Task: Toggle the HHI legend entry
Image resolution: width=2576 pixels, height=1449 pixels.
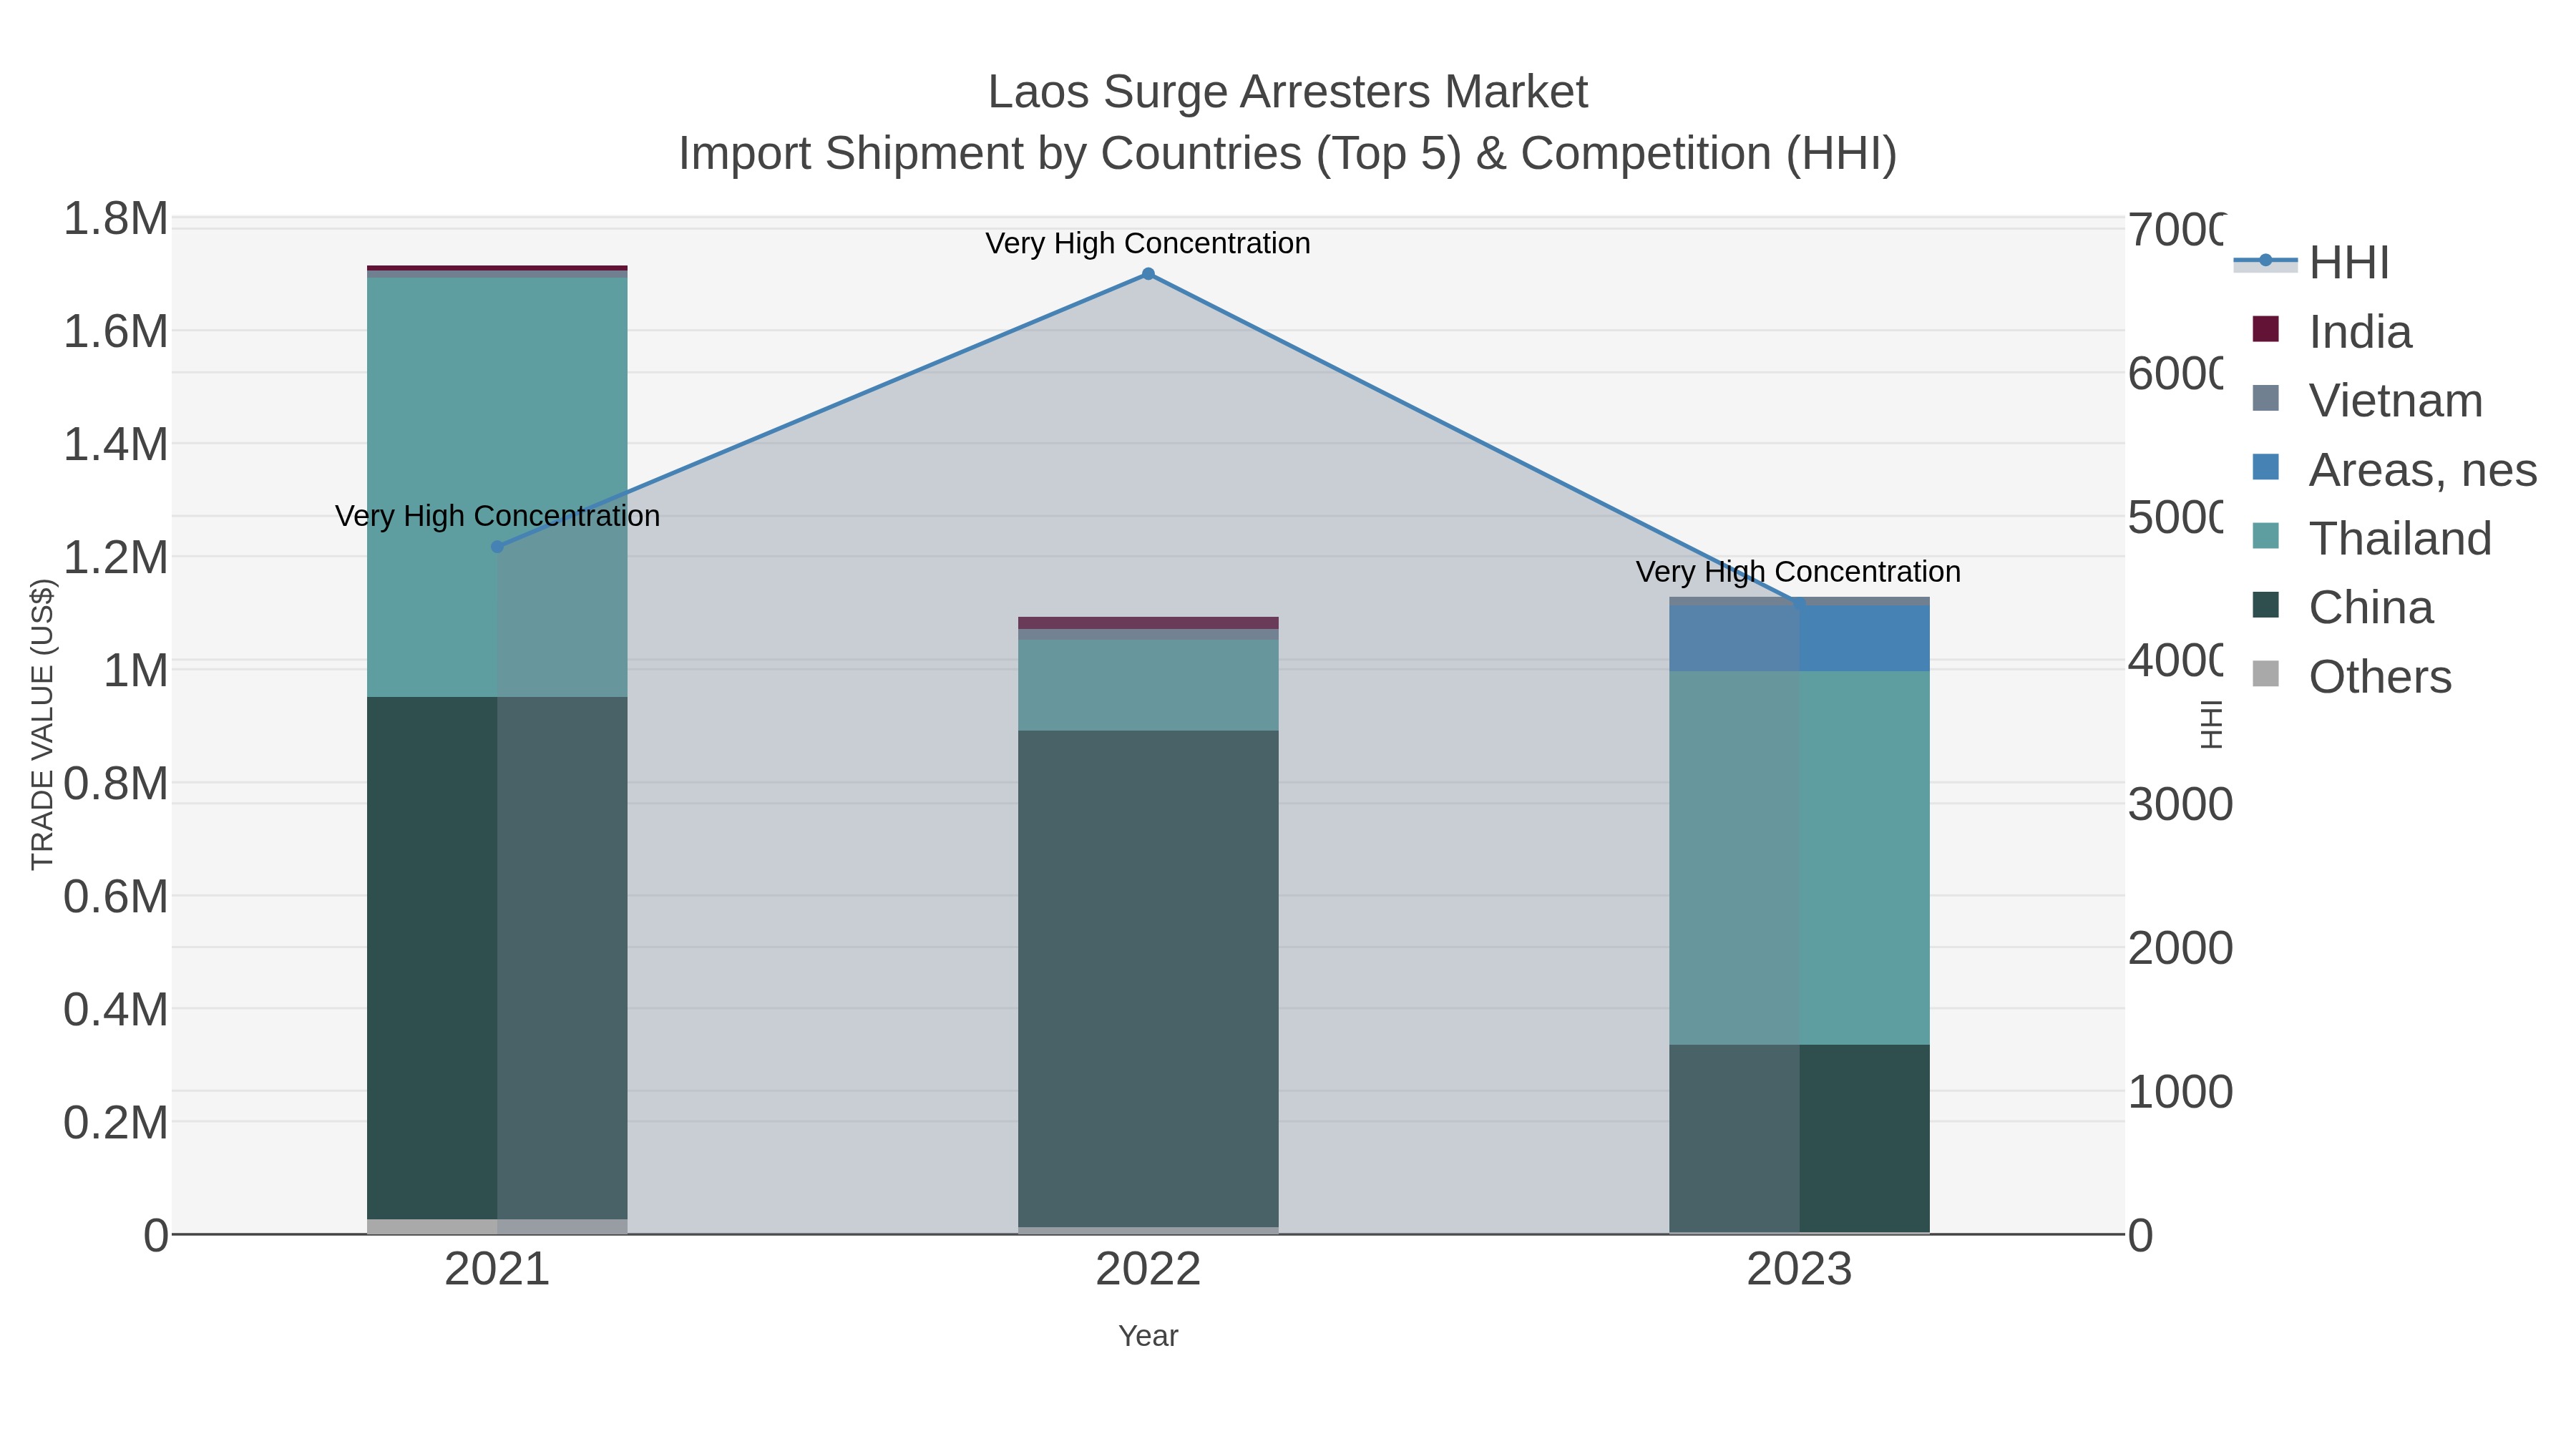Action: pyautogui.click(x=2312, y=262)
